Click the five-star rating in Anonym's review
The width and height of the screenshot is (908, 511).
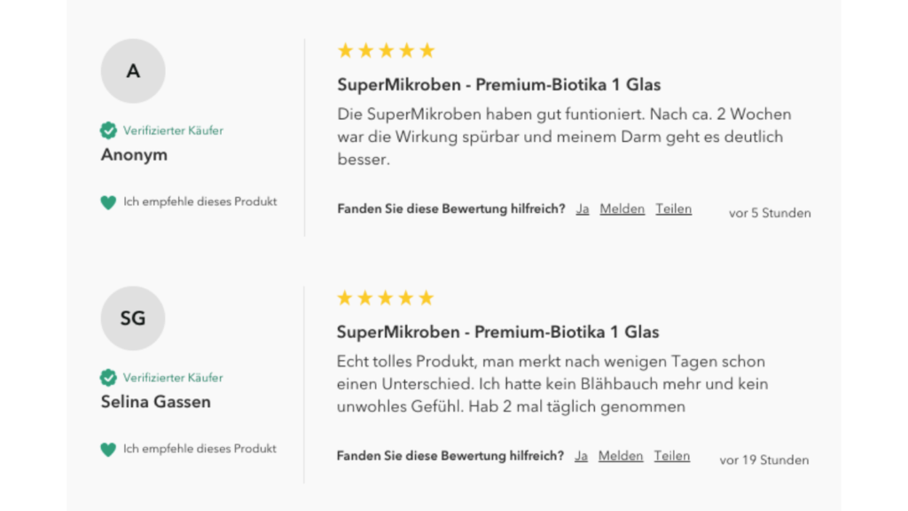coord(386,51)
